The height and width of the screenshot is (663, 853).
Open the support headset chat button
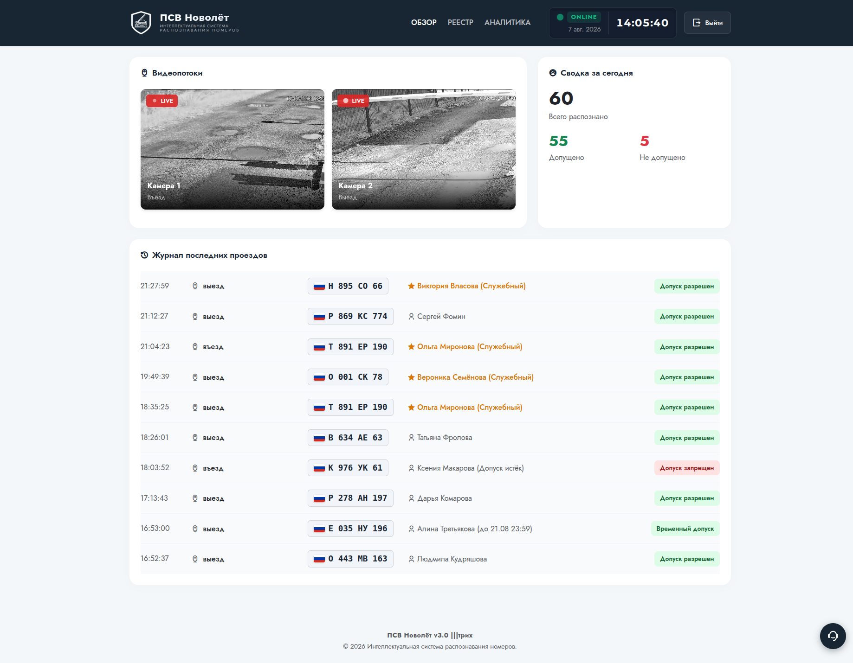833,636
